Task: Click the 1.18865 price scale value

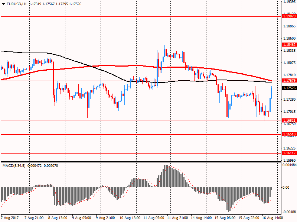Action: (x=290, y=26)
